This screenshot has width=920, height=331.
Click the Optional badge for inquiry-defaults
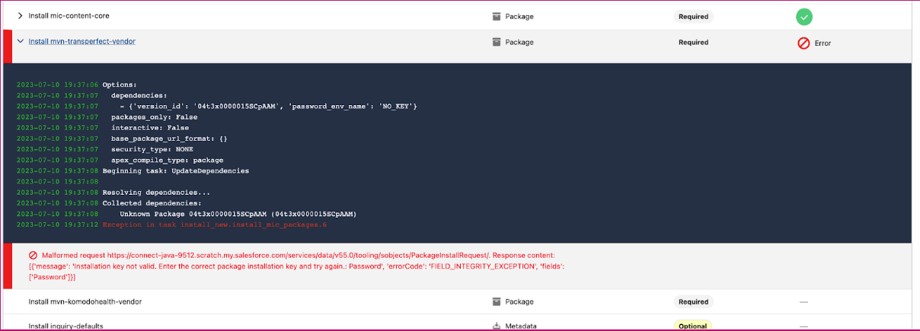[x=693, y=326]
